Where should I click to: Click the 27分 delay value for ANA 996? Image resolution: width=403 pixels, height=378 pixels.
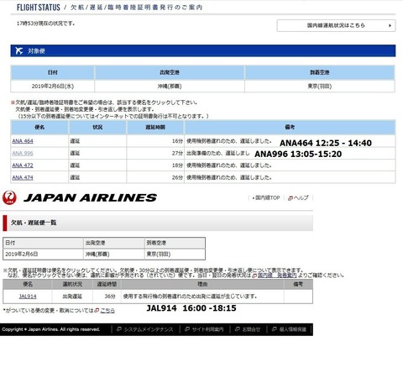[177, 153]
